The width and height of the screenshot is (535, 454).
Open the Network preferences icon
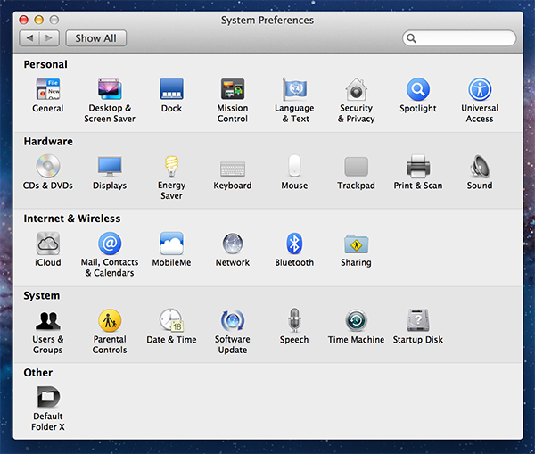click(233, 244)
